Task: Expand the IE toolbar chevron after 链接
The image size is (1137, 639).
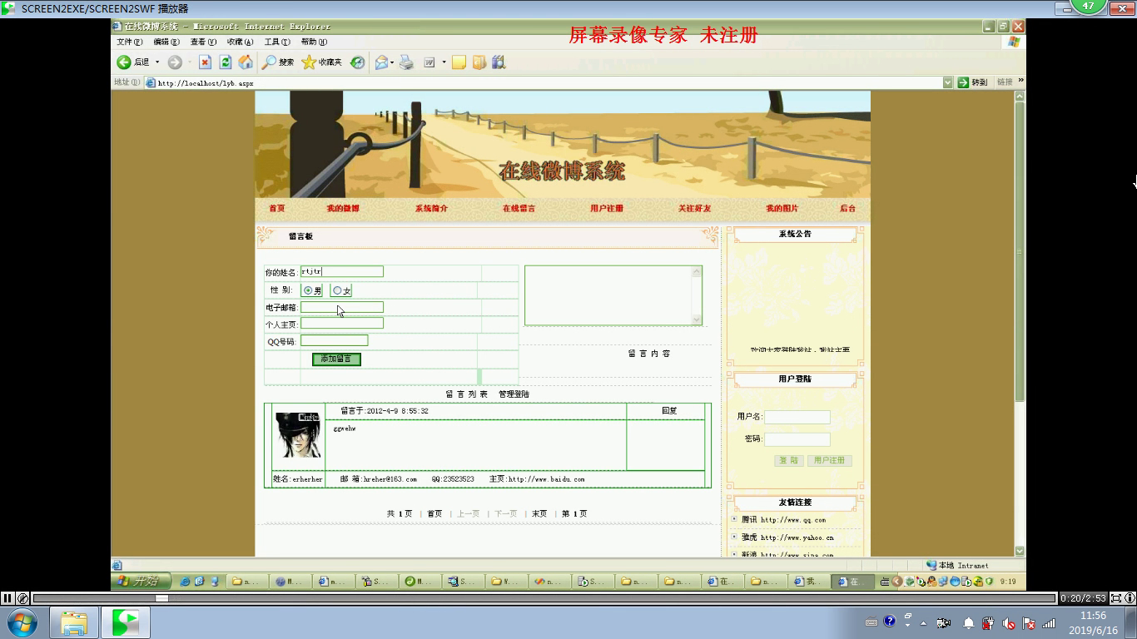Action: pos(1020,82)
